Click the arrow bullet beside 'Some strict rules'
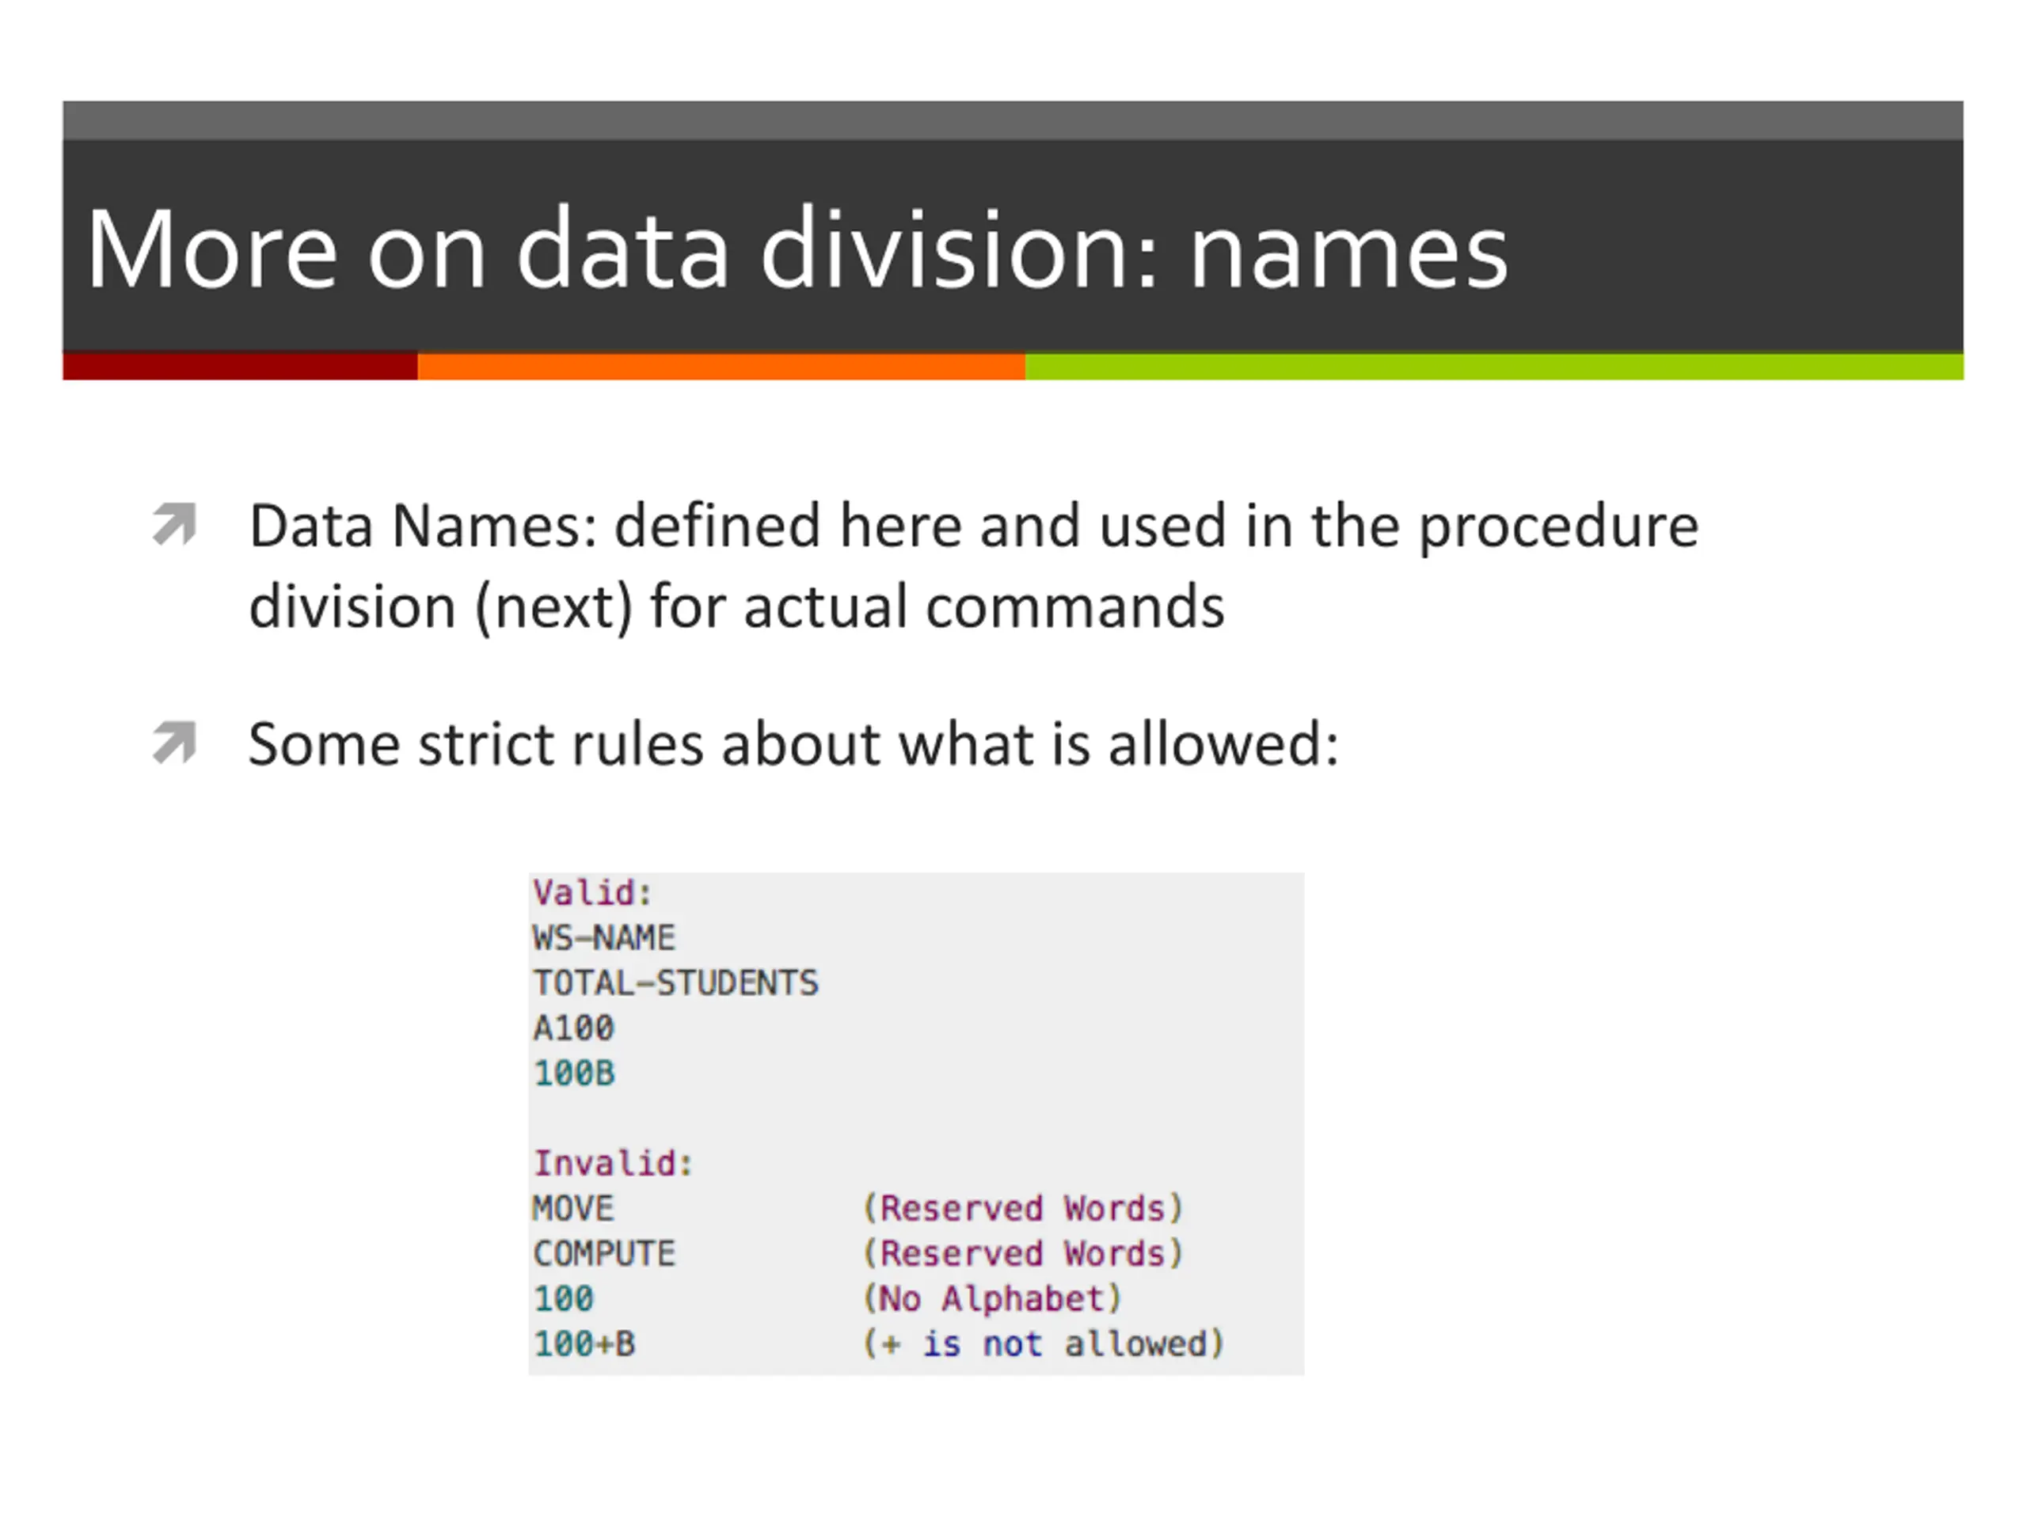2027x1520 pixels. click(x=174, y=742)
